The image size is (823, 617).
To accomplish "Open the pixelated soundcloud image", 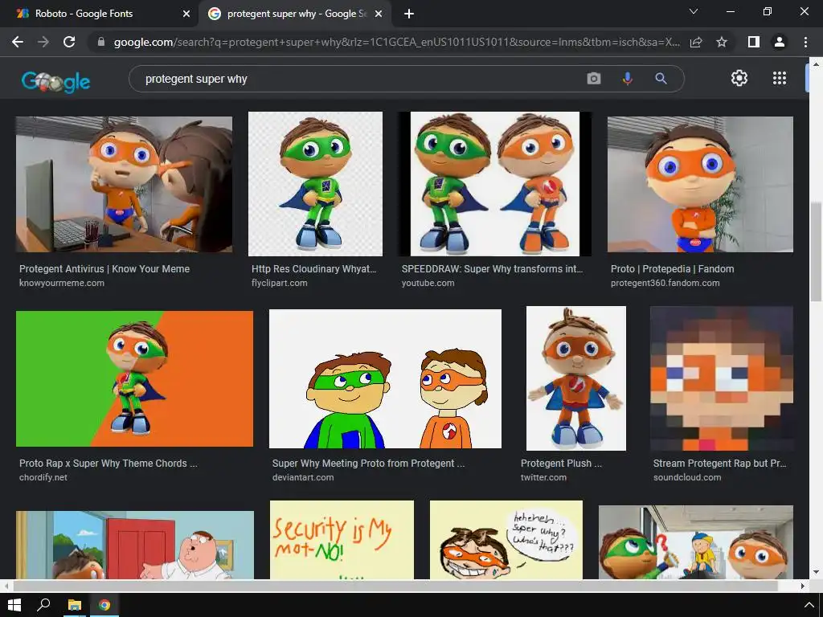I will [x=722, y=378].
